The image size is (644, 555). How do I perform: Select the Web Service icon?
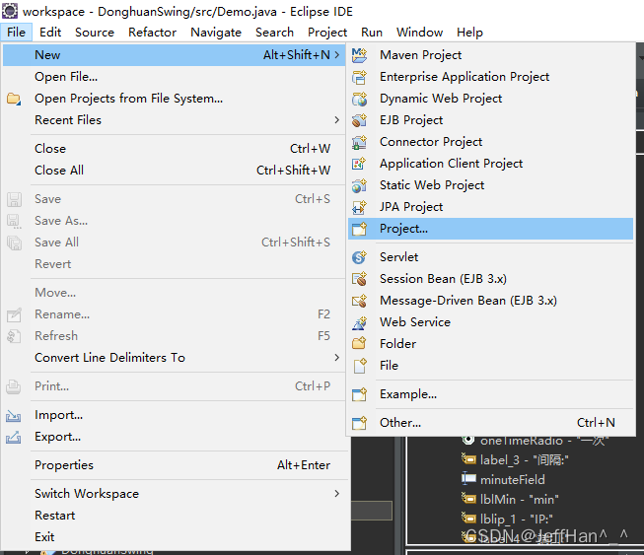click(x=360, y=322)
